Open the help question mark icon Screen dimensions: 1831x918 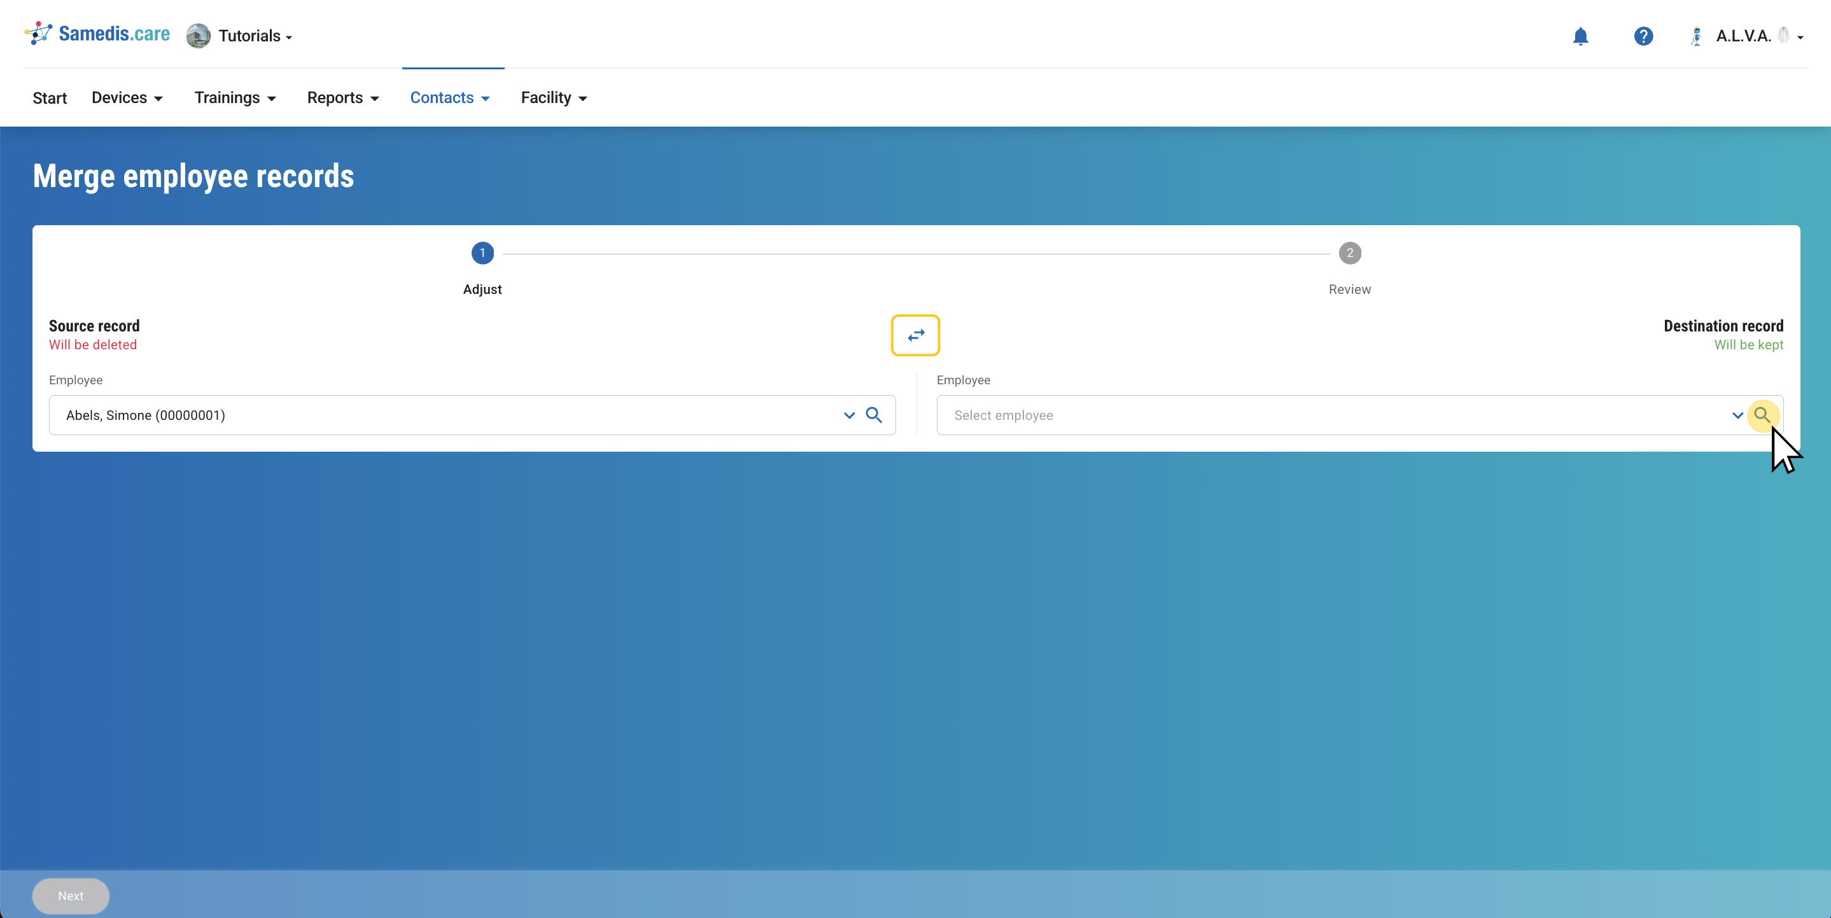tap(1643, 36)
